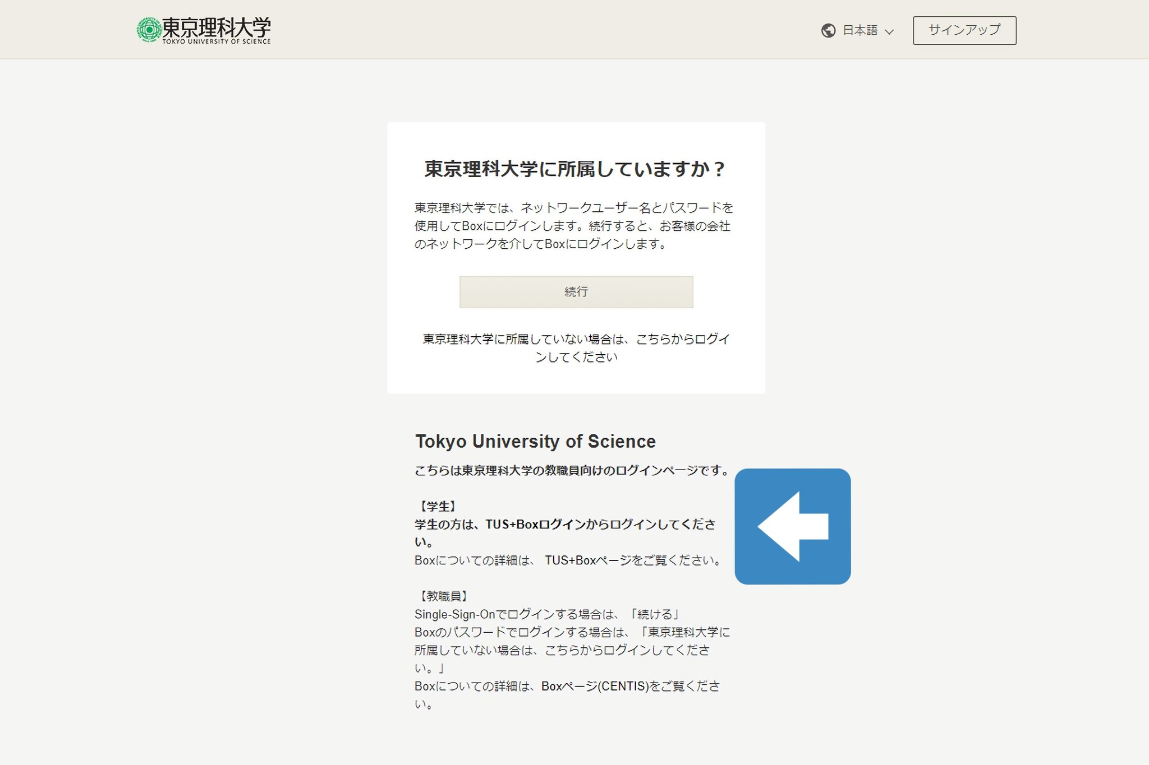The width and height of the screenshot is (1149, 765).
Task: Open the TUS+Boxログイン link
Action: click(x=535, y=524)
